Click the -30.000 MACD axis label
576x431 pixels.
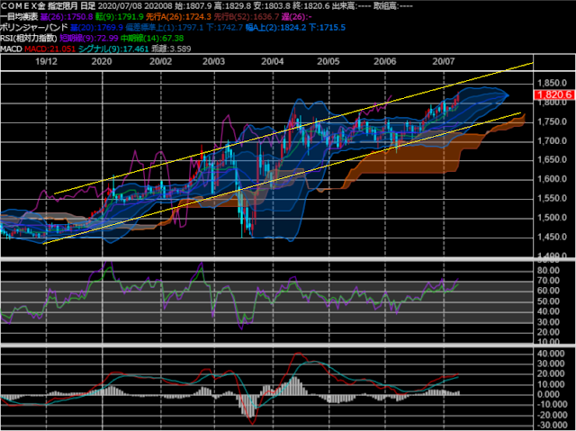pos(551,425)
